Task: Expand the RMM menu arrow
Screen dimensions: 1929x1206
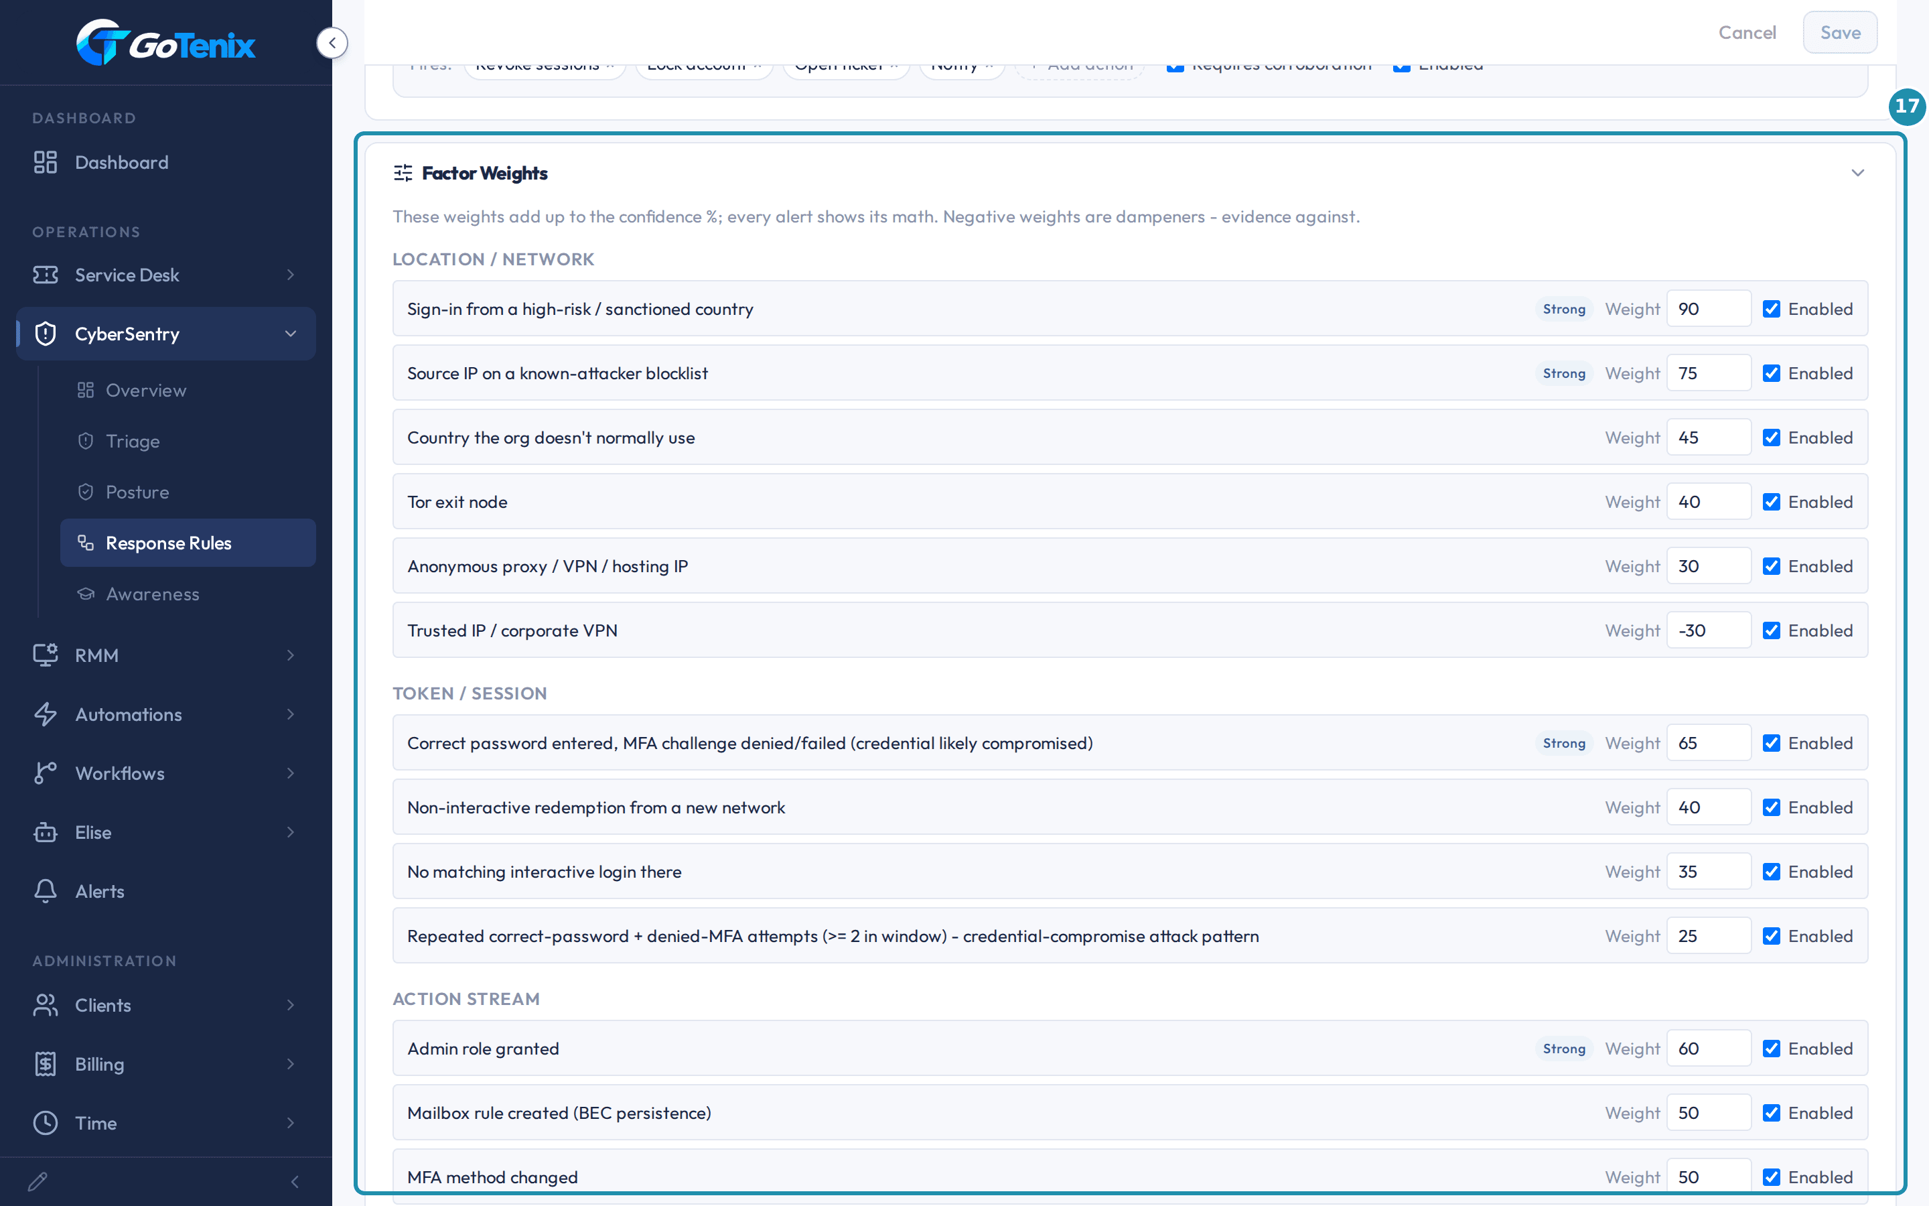Action: coord(291,656)
